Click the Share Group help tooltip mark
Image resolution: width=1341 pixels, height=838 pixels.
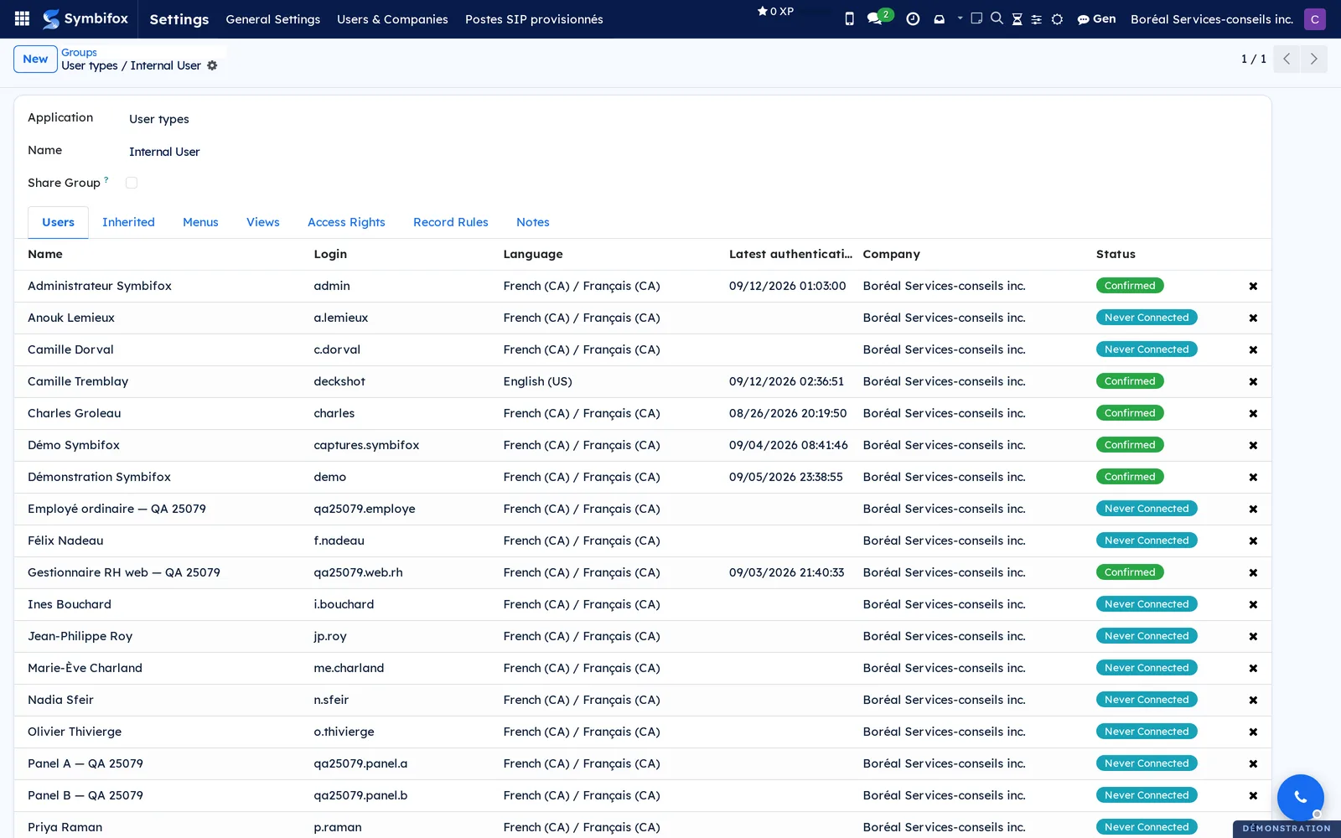pyautogui.click(x=106, y=179)
